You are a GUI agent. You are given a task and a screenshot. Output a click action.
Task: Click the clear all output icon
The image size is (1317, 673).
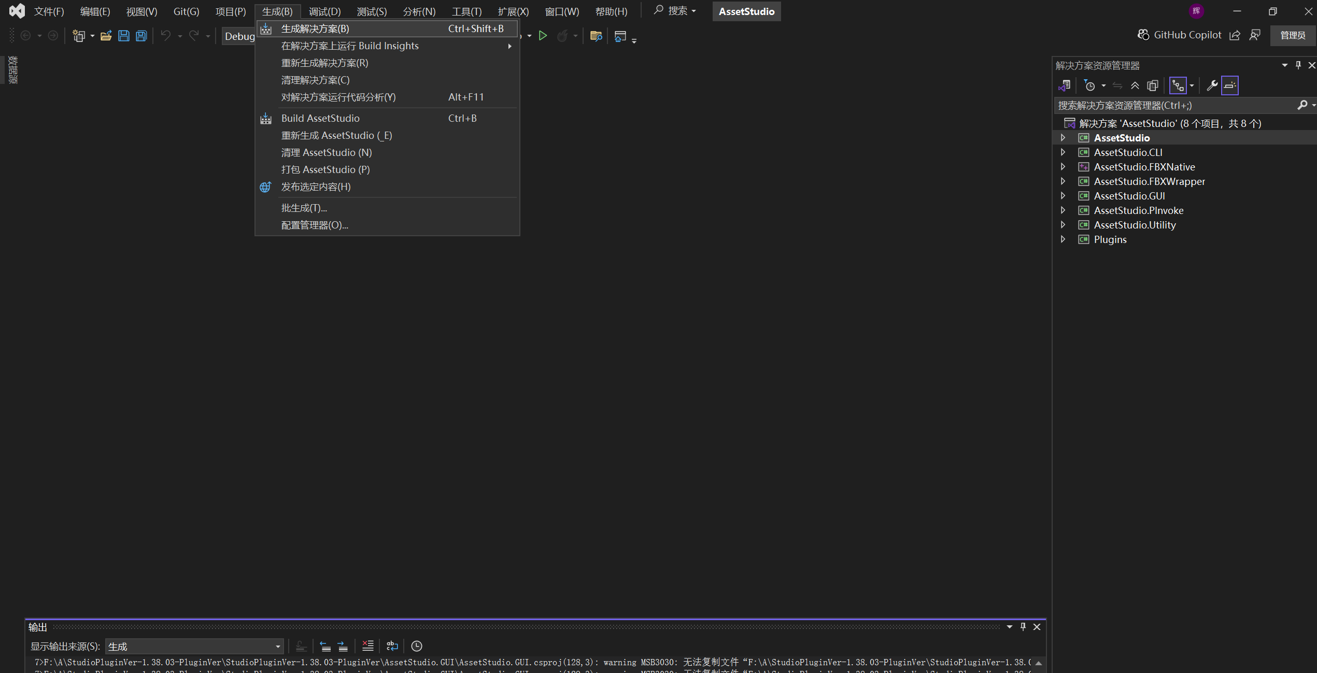tap(367, 646)
